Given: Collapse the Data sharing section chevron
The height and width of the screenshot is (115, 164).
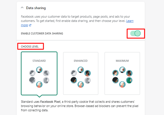Looking at the screenshot, I should (x=22, y=8).
